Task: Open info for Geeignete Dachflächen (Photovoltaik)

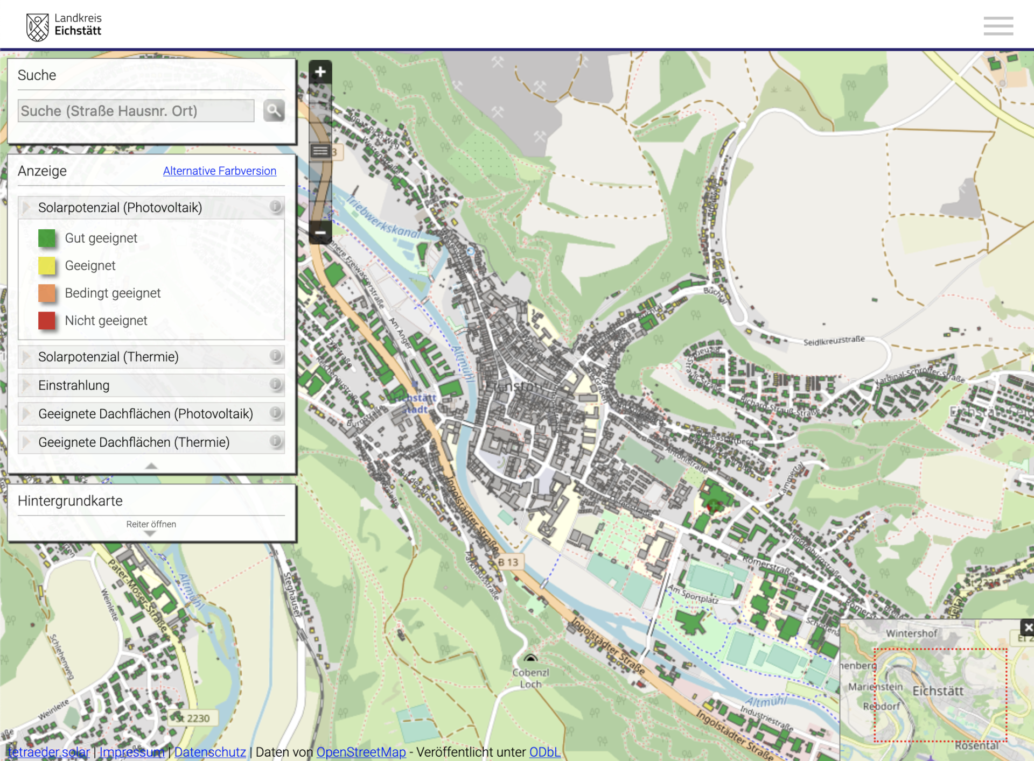Action: click(x=275, y=413)
